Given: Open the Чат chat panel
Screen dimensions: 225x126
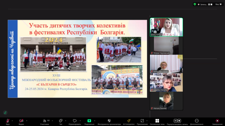Looking at the screenshot, I should pos(61,121).
